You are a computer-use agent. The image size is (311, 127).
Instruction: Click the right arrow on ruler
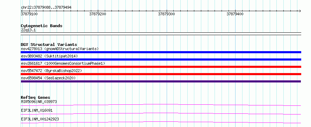(300, 11)
